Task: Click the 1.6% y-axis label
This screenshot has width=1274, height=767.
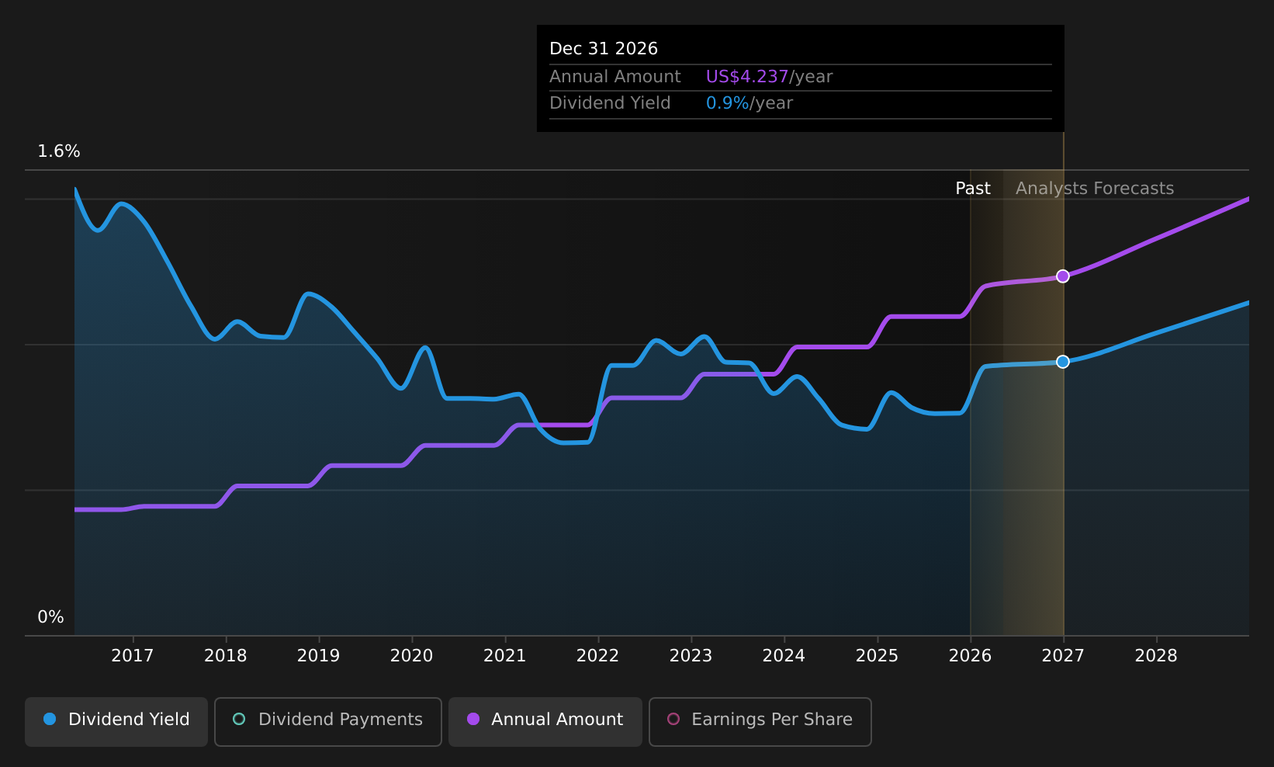Action: [59, 151]
